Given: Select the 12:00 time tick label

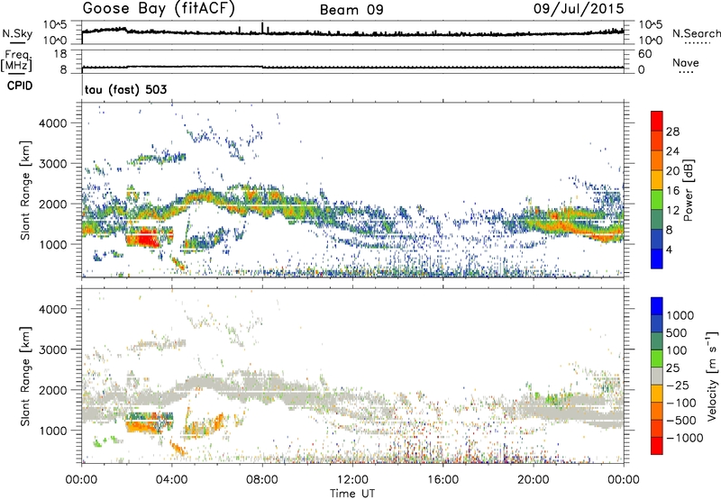Looking at the screenshot, I should click(352, 480).
